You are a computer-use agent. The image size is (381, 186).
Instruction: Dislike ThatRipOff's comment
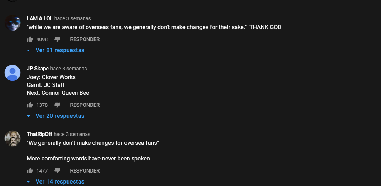pos(57,171)
